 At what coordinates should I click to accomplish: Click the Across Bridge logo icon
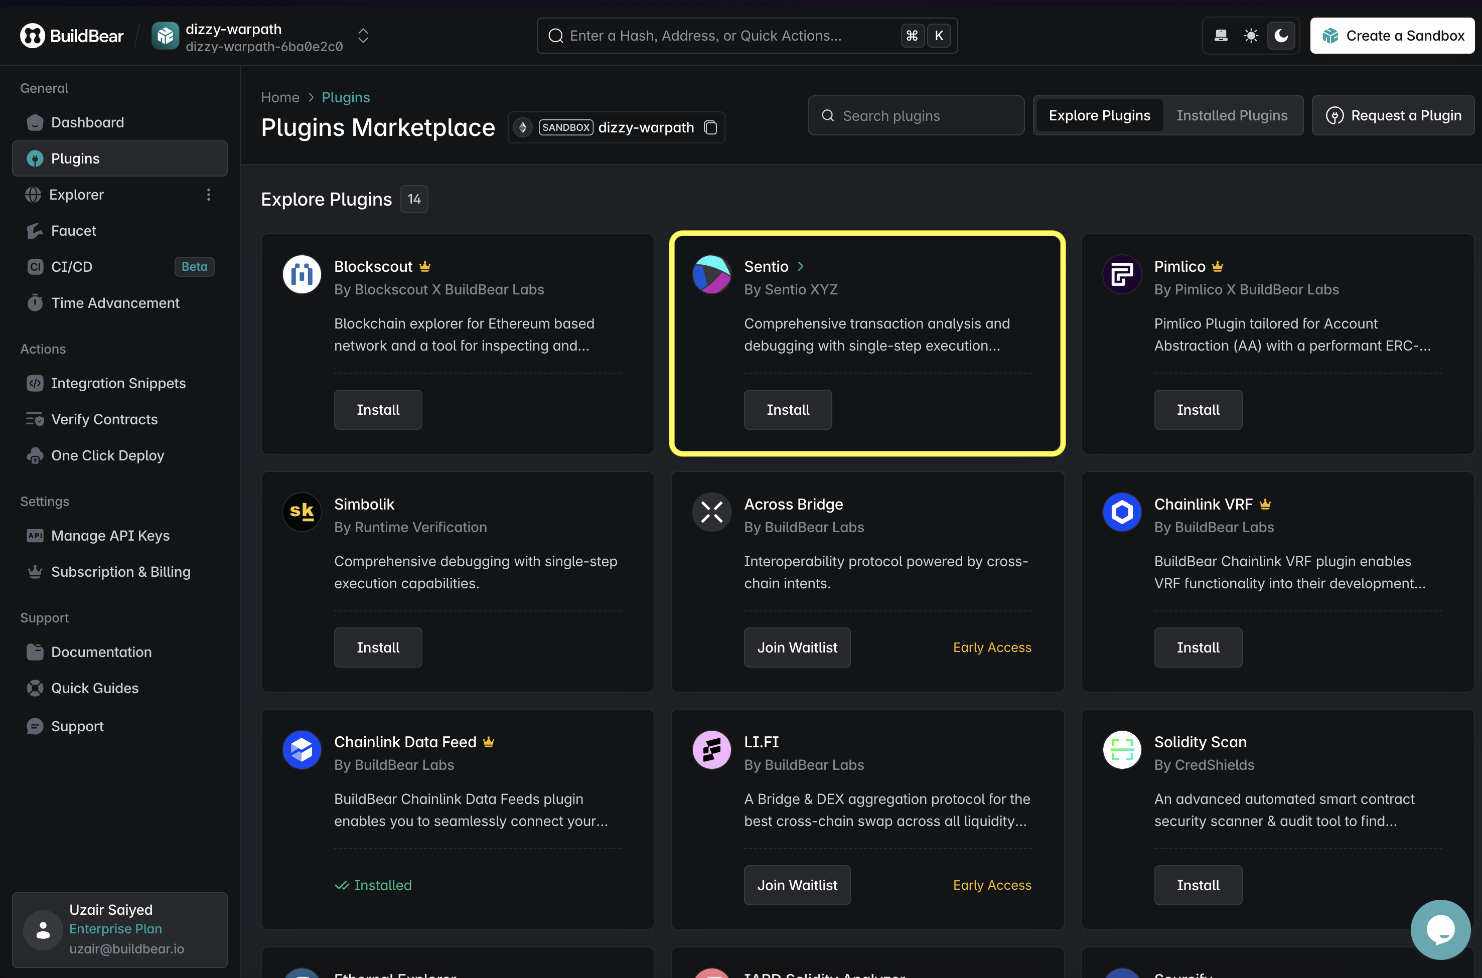pos(712,512)
